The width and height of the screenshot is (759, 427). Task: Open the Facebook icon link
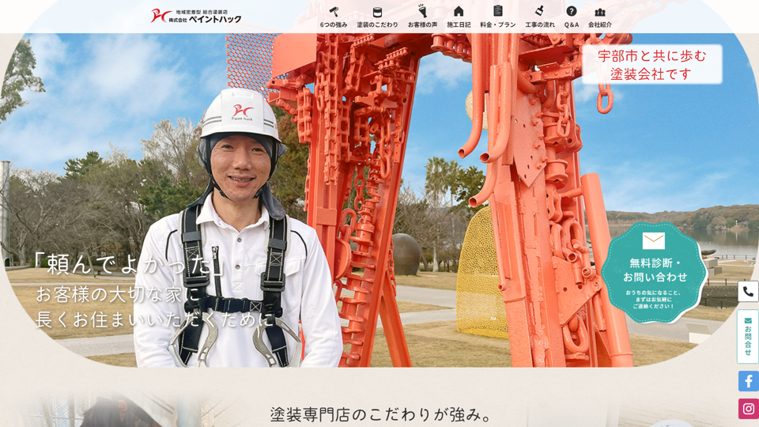pos(748,381)
